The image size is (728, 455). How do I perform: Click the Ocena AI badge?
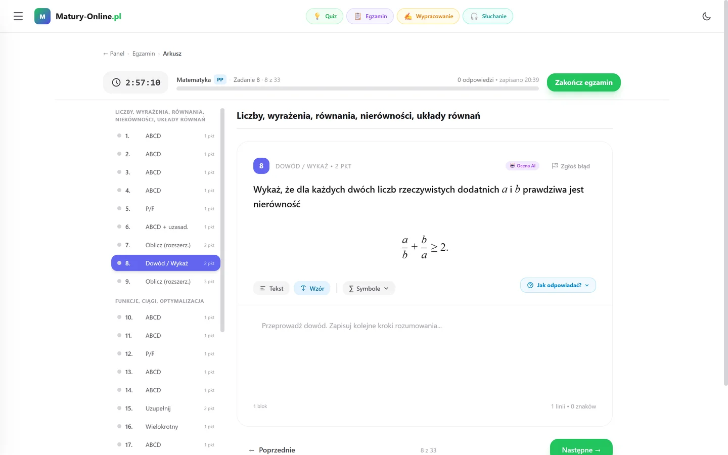pos(523,166)
